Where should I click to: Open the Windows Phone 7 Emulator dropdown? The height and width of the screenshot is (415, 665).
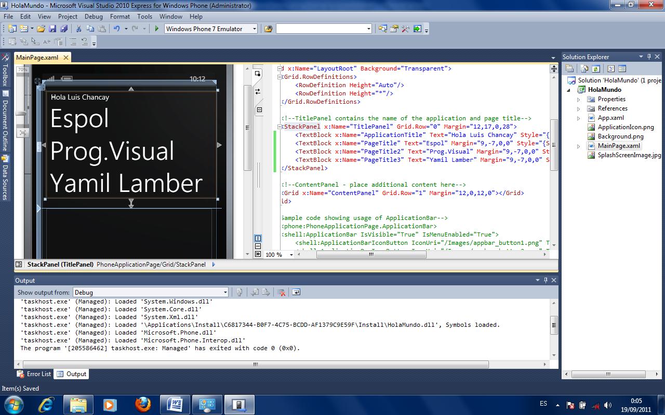(254, 29)
